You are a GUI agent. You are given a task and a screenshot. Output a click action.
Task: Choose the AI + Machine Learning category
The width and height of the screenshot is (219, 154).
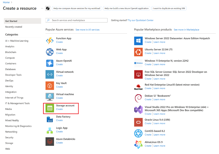(x=17, y=41)
